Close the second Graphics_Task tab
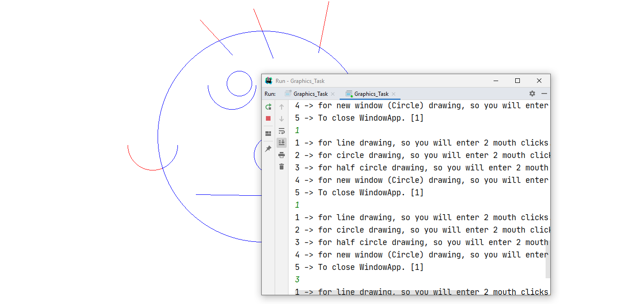624x304 pixels. tap(394, 94)
